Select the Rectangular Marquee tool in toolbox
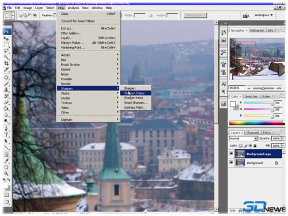This screenshot has width=288, height=216. point(6,45)
